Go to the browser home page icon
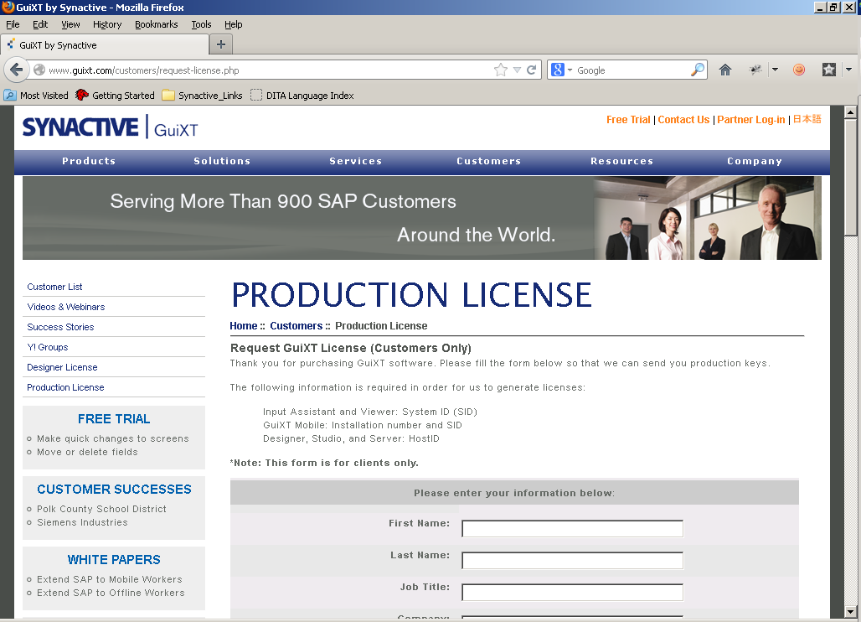 (x=725, y=70)
